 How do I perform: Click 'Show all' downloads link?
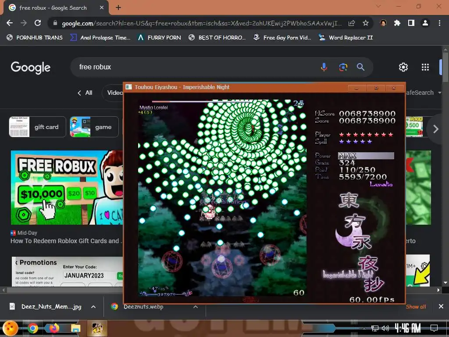(x=416, y=307)
